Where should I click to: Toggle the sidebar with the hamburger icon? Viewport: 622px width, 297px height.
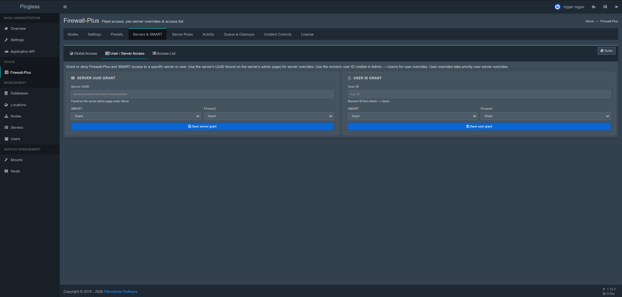click(x=65, y=7)
